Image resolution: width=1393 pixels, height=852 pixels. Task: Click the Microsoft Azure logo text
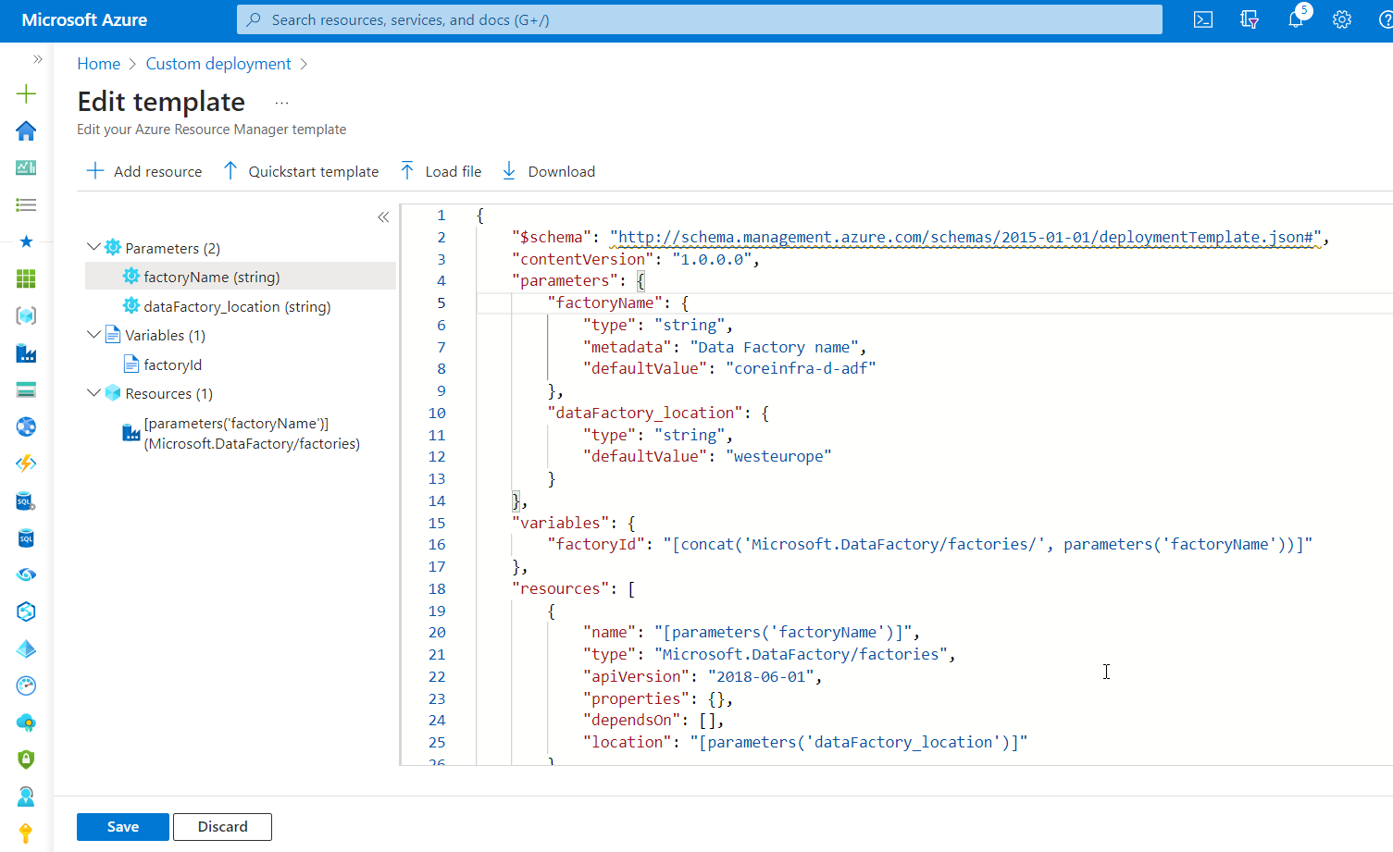click(84, 19)
